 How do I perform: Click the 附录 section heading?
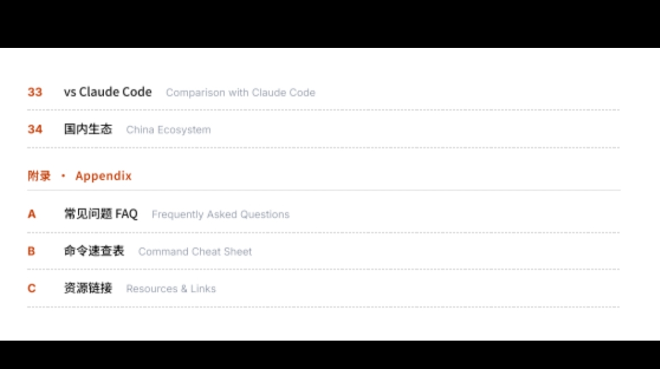(x=39, y=176)
